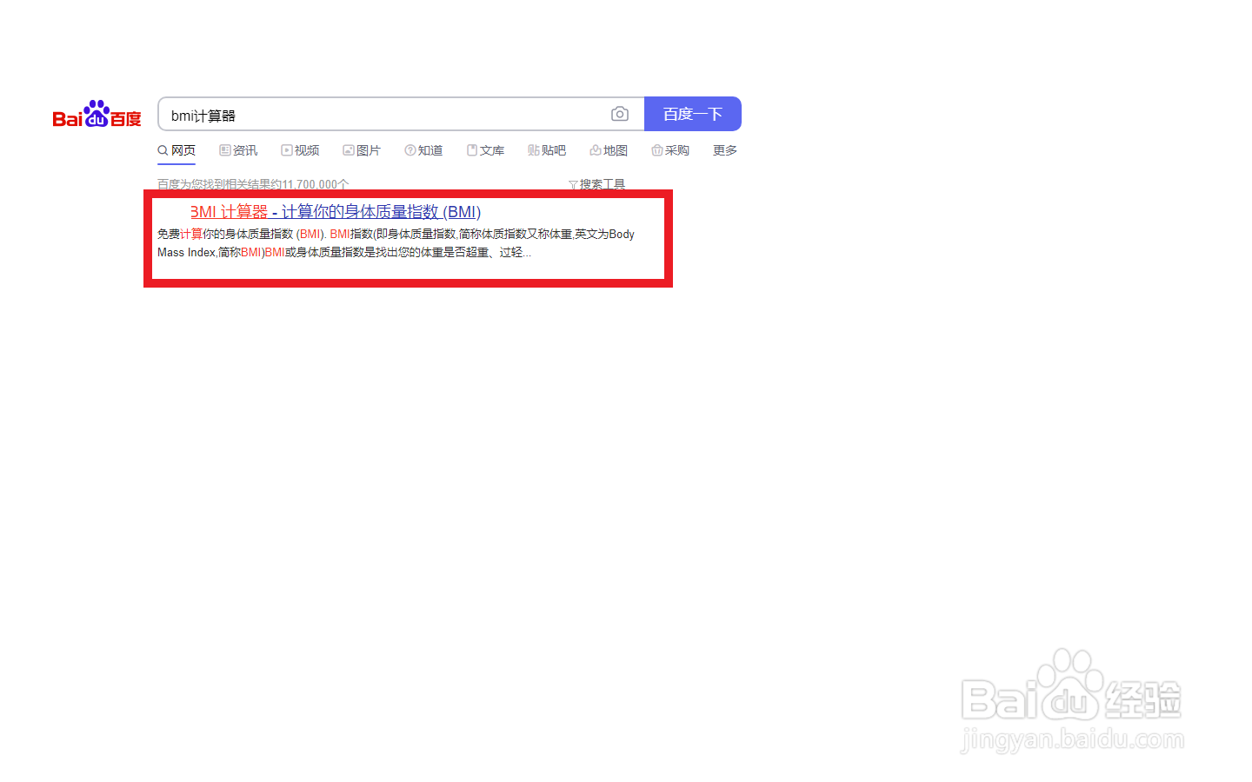Go to the 贴吧 tab
The image size is (1252, 782).
click(547, 150)
